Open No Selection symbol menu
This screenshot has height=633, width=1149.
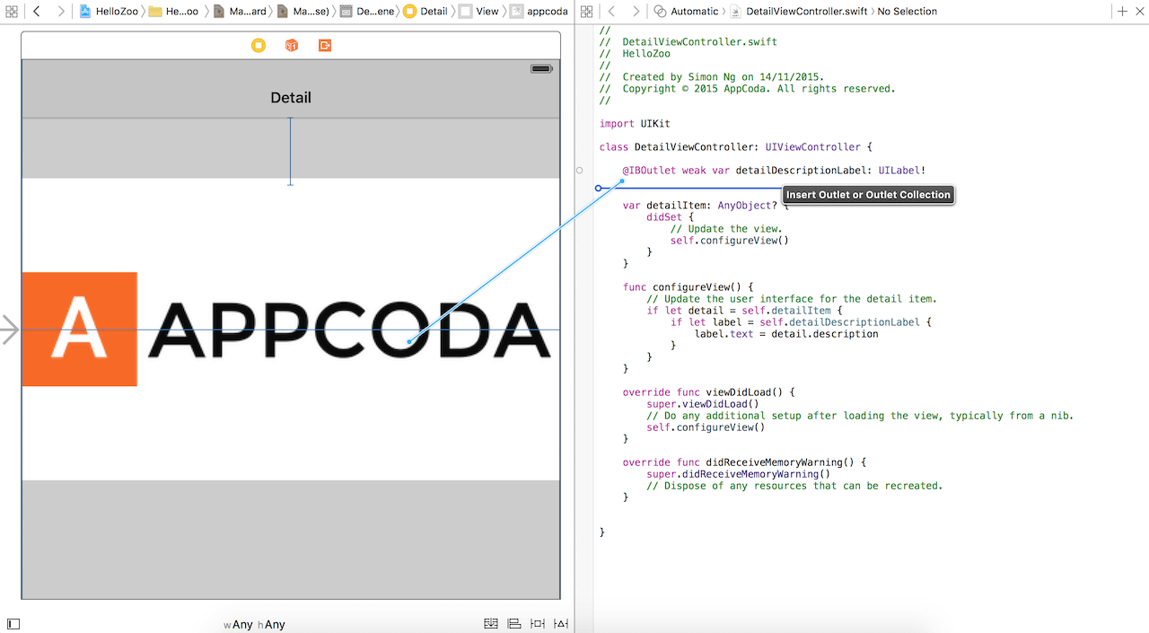(908, 12)
